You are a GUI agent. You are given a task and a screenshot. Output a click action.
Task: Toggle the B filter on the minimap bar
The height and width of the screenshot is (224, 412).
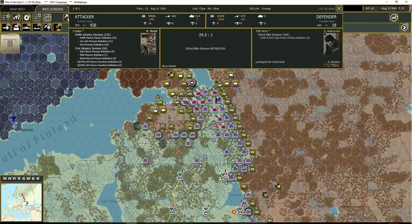(38, 179)
